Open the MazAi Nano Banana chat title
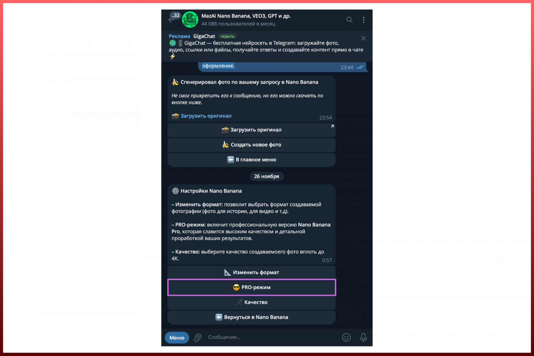Screen dimensions: 534x356 246,16
